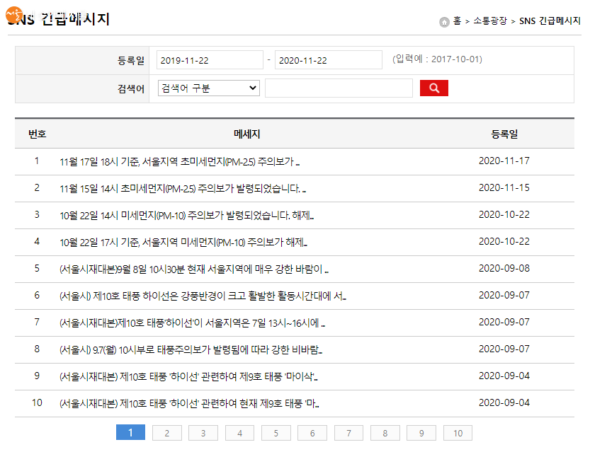The width and height of the screenshot is (590, 464).
Task: Open message number 8 about 태풍주의보
Action: click(191, 349)
